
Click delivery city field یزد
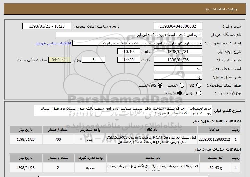tap(178, 77)
